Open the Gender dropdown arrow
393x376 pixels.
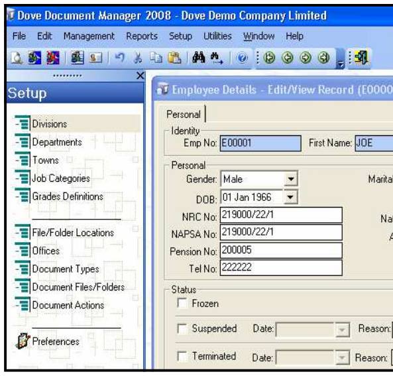291,179
